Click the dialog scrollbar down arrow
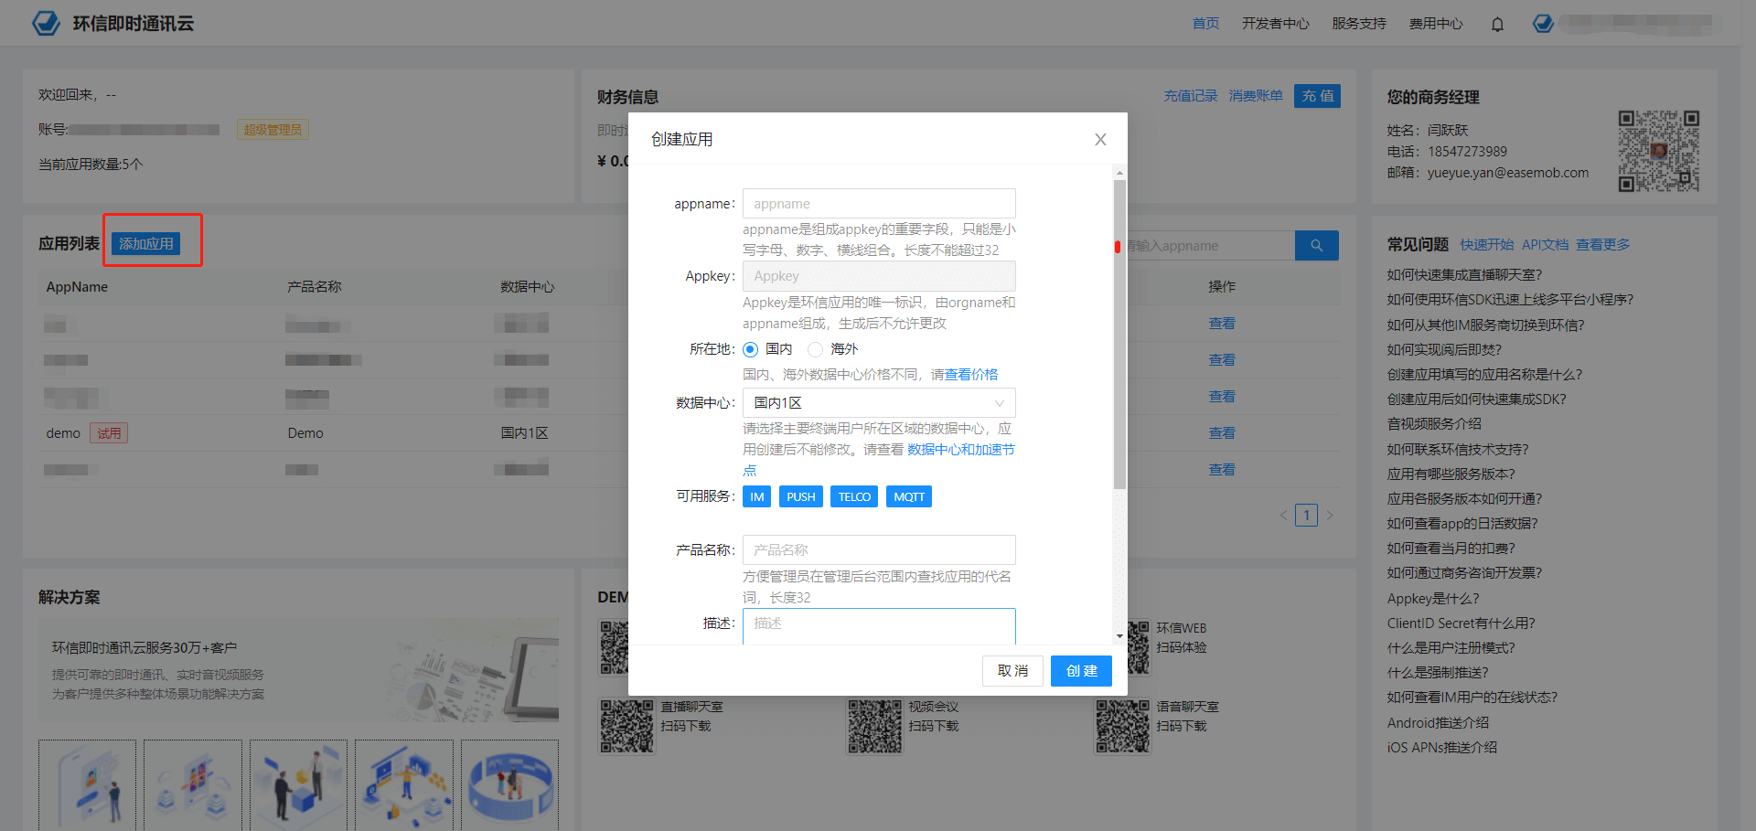 click(x=1119, y=636)
